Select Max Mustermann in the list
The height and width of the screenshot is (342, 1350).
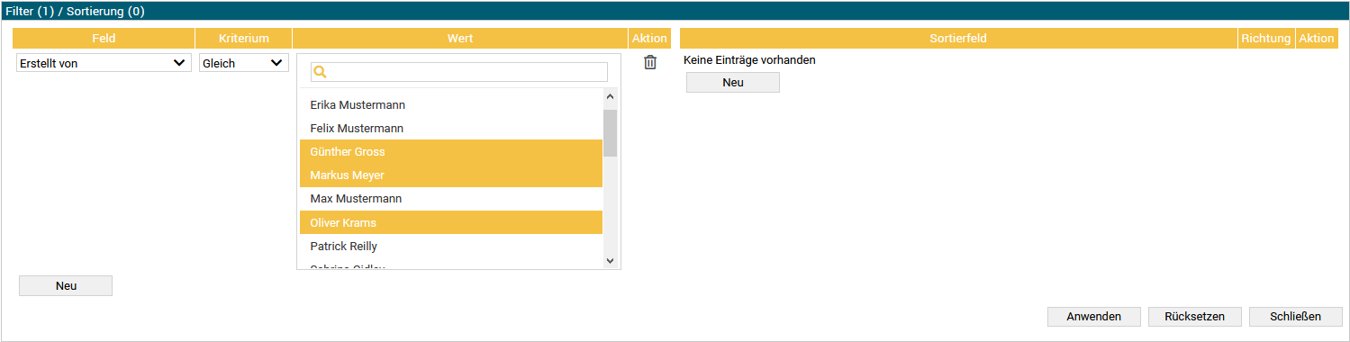451,198
